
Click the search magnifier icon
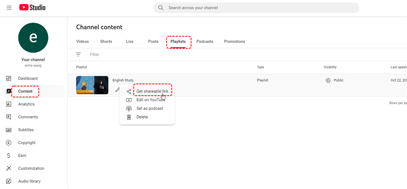[161, 7]
